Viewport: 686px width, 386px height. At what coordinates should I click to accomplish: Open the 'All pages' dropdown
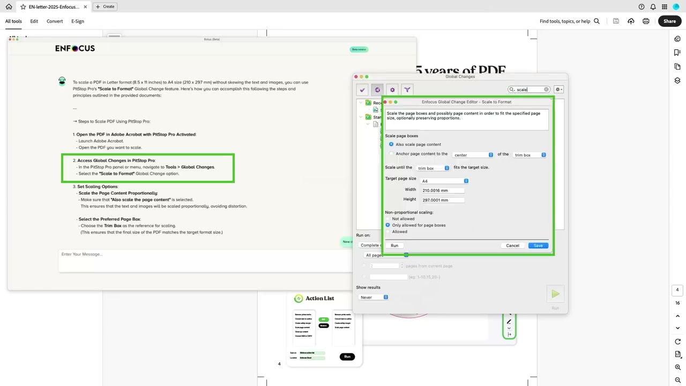pos(386,255)
